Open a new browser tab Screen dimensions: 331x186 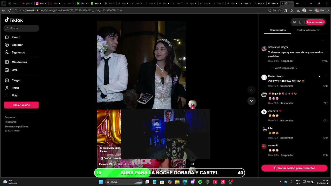pos(297,4)
